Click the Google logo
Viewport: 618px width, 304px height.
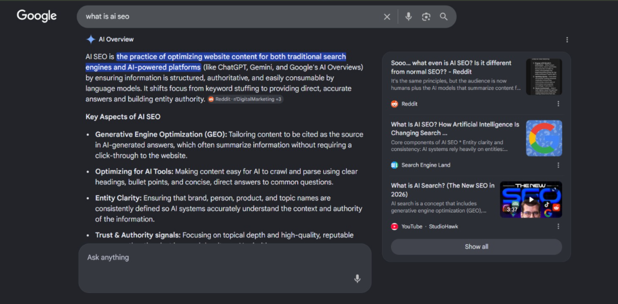click(x=36, y=16)
